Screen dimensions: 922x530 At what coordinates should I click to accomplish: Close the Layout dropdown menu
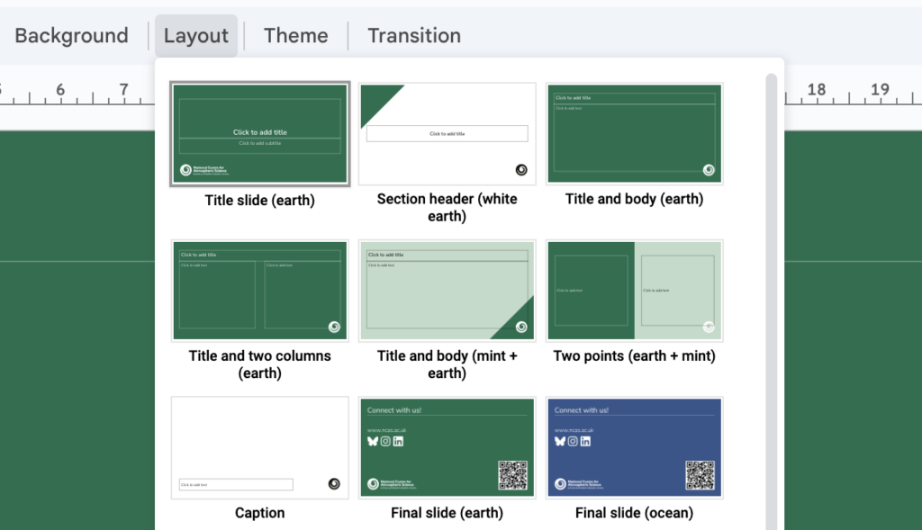[x=195, y=36]
